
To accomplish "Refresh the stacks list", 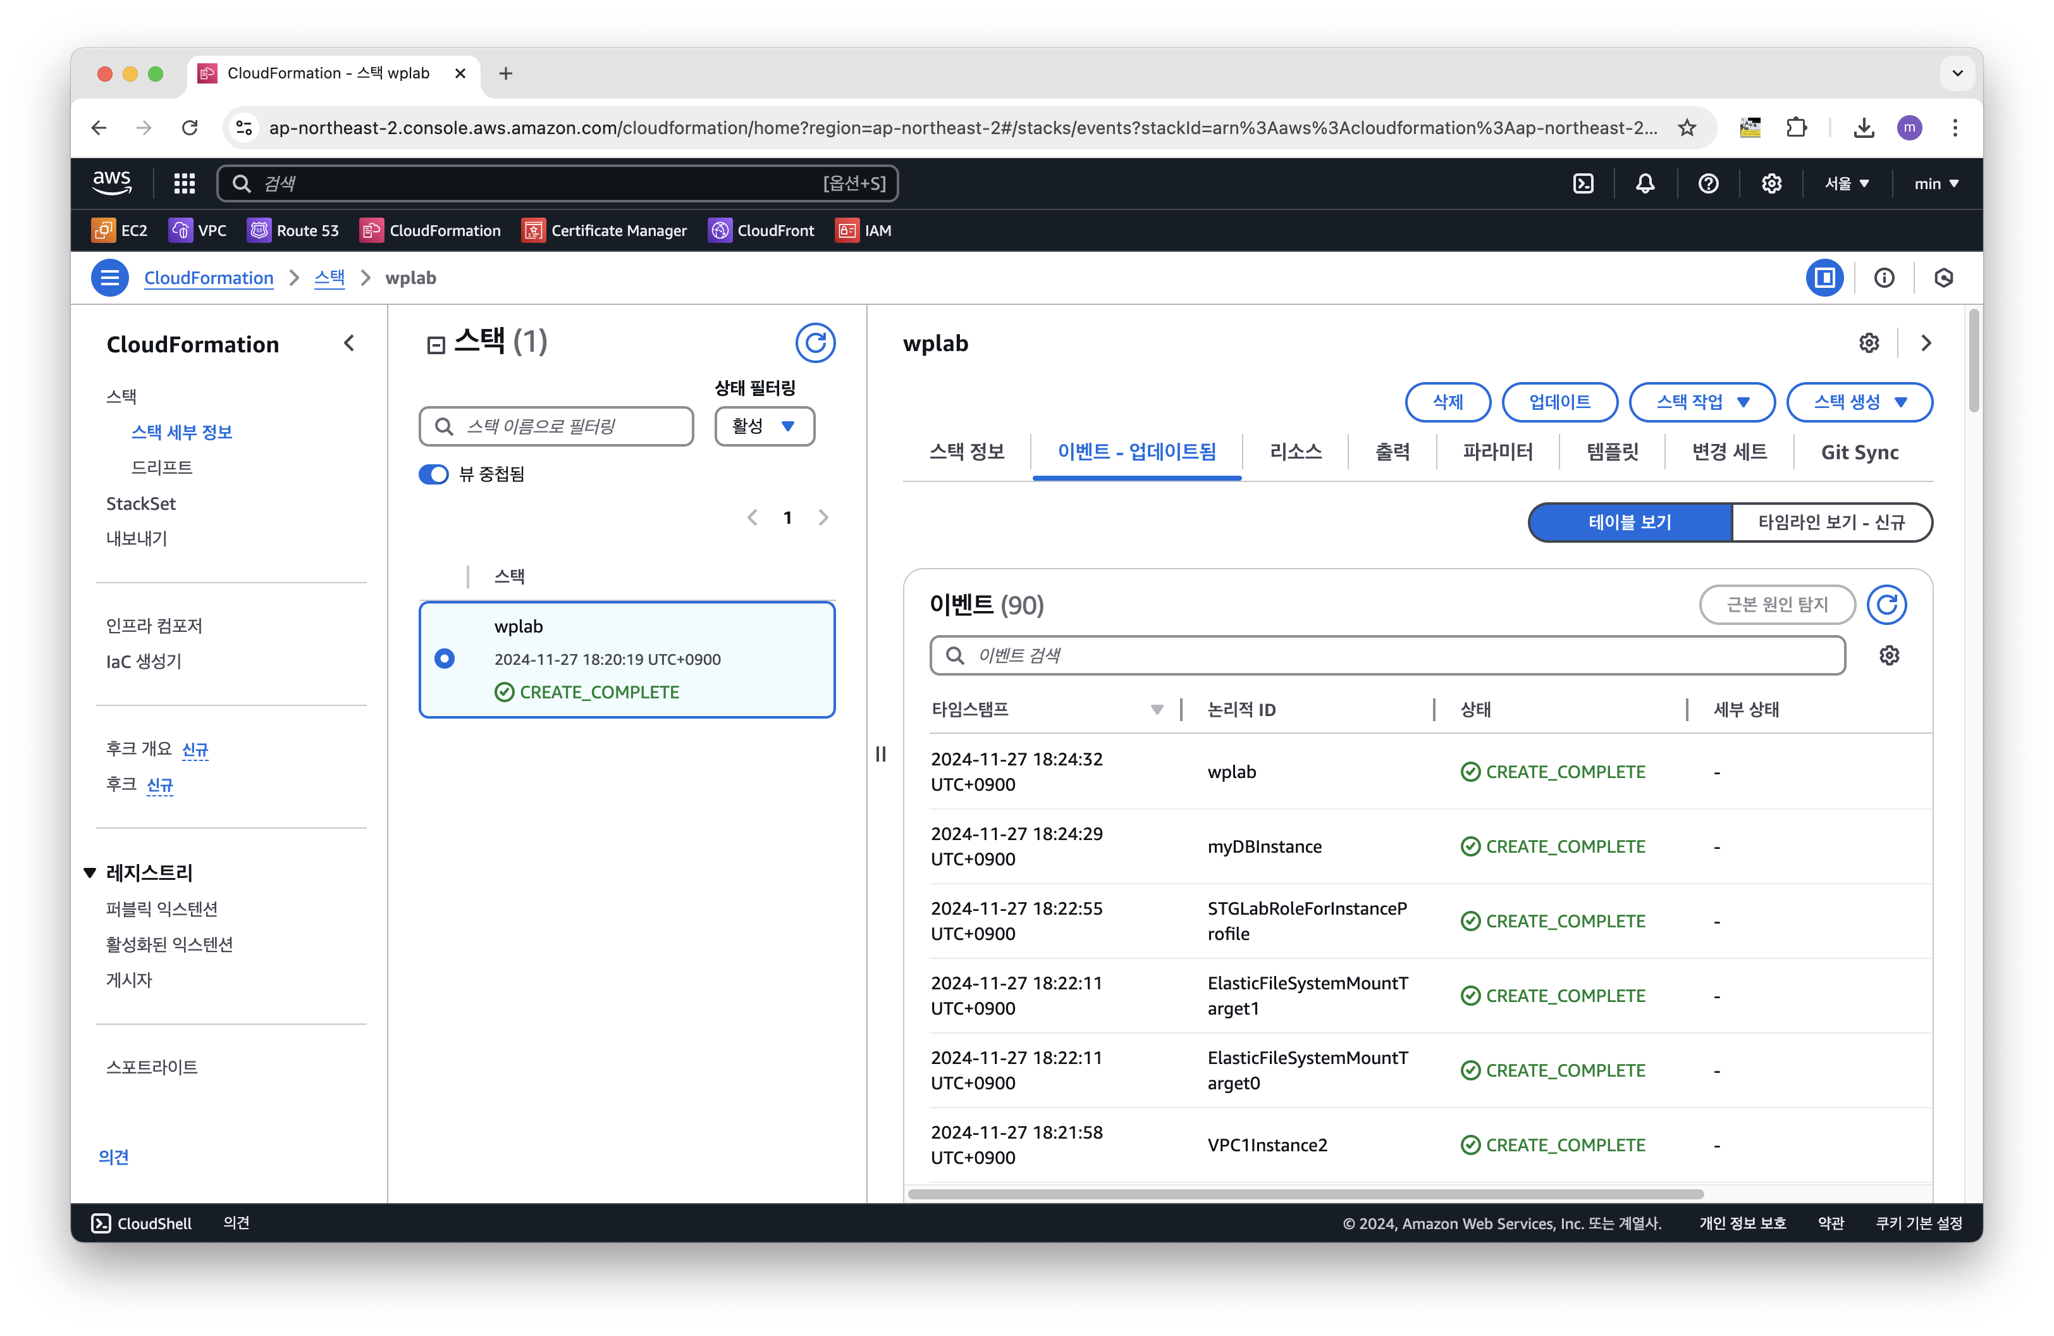I will pyautogui.click(x=815, y=343).
